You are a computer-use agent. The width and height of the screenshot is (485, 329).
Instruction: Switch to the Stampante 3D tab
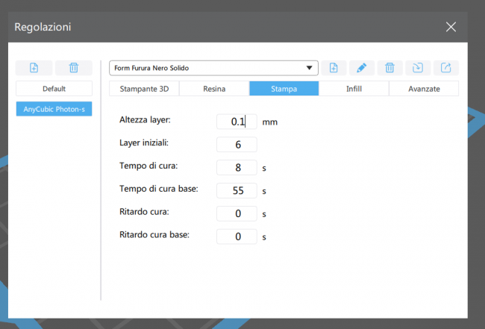[143, 88]
